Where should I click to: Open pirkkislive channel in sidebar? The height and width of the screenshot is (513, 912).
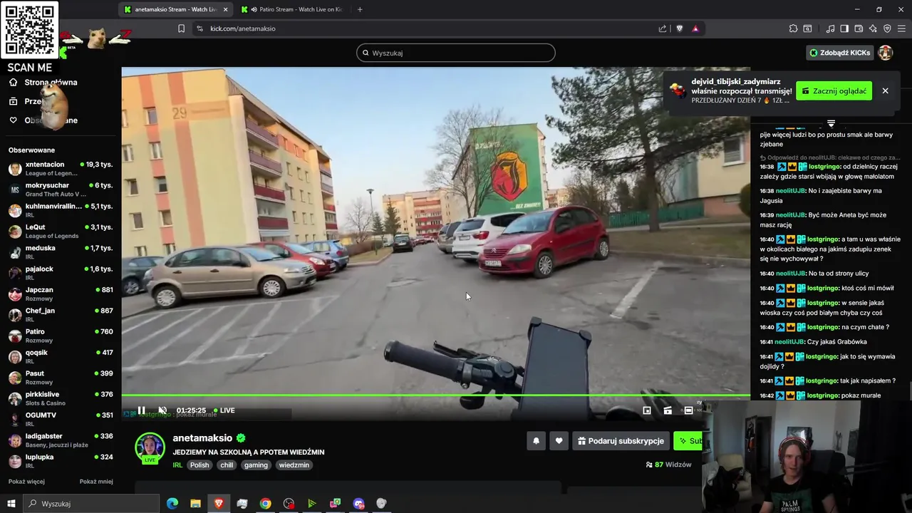(x=61, y=398)
